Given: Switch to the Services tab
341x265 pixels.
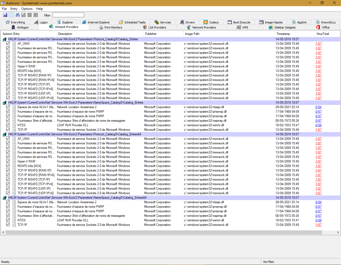Looking at the screenshot, I should click(x=163, y=22).
